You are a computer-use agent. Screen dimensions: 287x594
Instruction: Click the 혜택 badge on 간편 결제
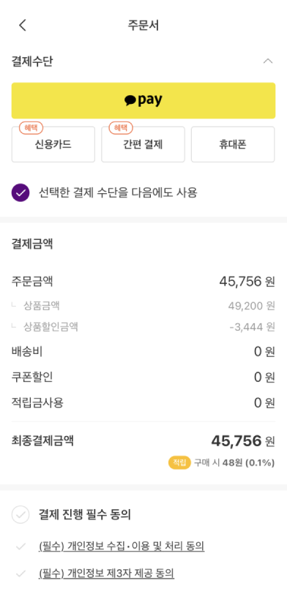click(121, 128)
